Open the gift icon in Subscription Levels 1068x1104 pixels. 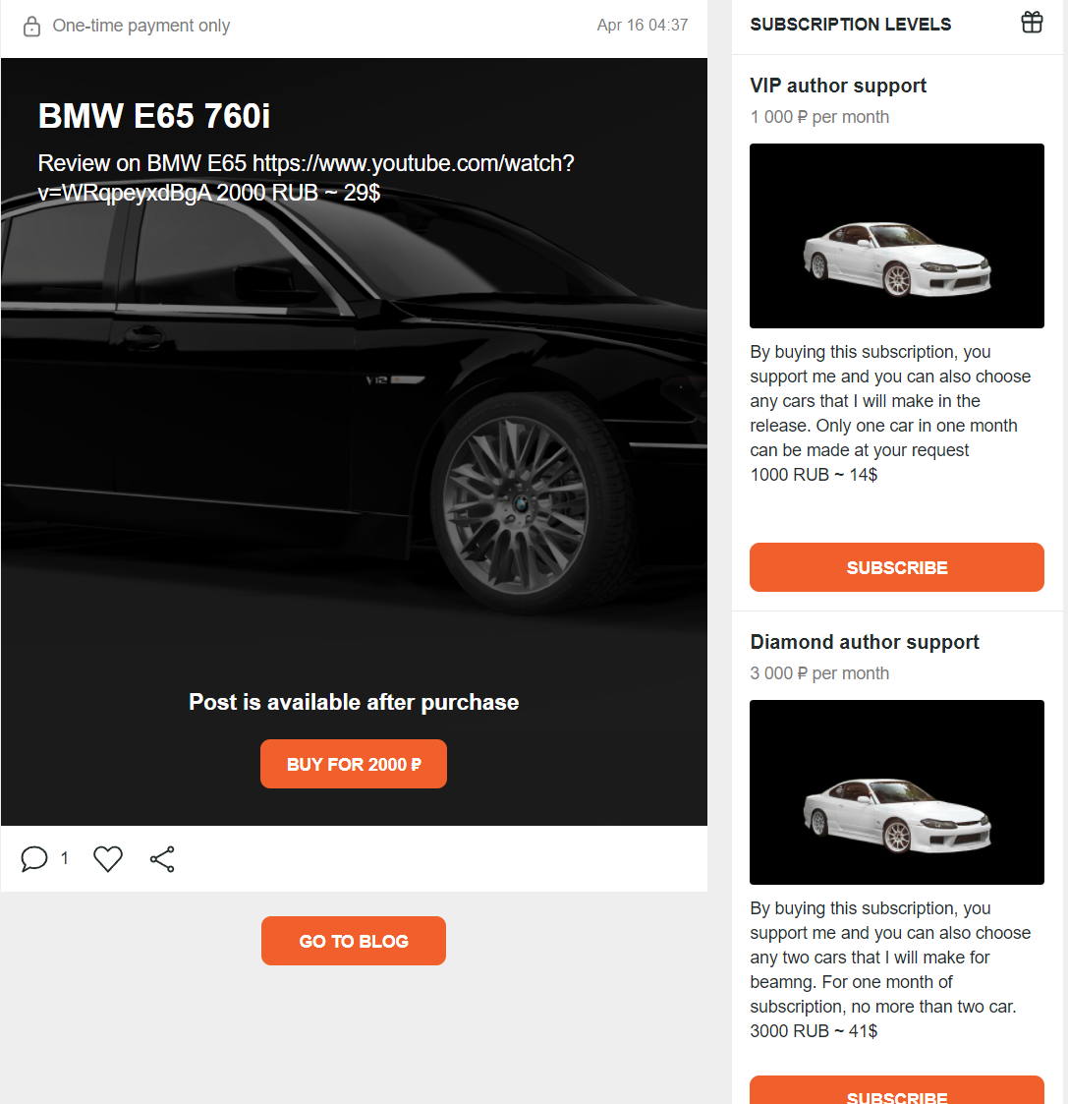[1032, 23]
